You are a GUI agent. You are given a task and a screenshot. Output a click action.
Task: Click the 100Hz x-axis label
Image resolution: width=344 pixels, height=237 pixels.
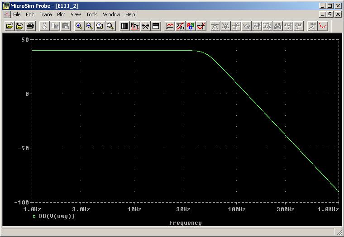(x=237, y=209)
